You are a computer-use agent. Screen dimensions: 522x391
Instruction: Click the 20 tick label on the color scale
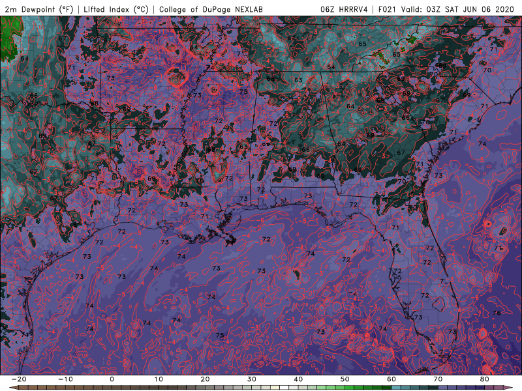click(x=205, y=379)
